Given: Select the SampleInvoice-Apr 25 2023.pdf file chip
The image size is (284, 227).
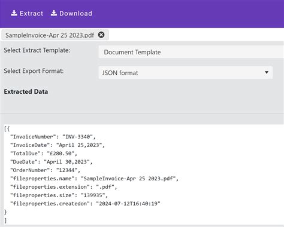Looking at the screenshot, I should click(55, 35).
